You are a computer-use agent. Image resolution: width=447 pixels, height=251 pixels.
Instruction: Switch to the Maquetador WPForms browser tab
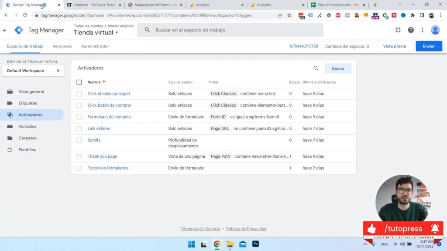click(x=155, y=5)
